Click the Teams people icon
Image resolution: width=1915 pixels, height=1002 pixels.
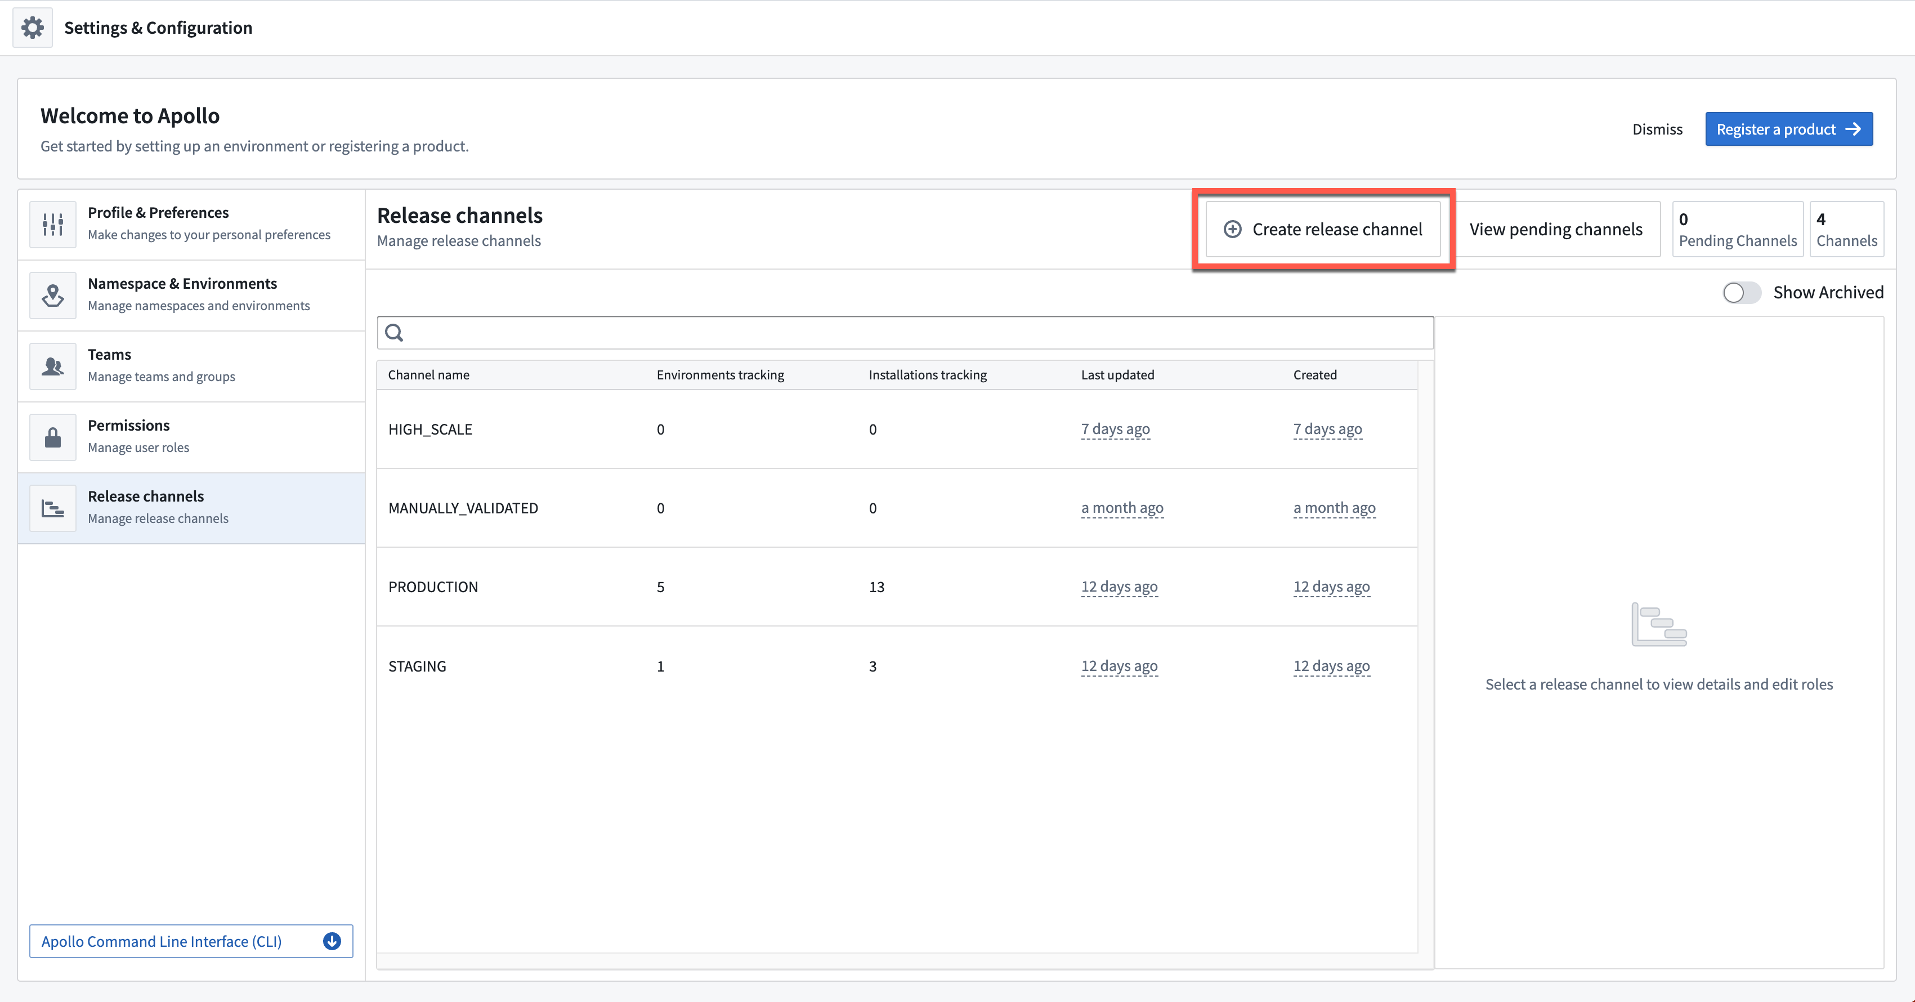coord(53,366)
